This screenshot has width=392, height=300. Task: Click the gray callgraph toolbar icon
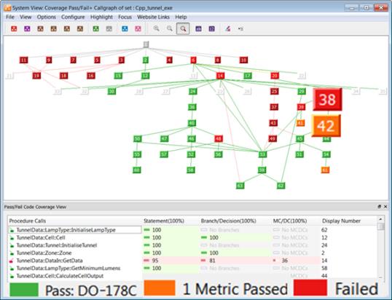click(109, 28)
